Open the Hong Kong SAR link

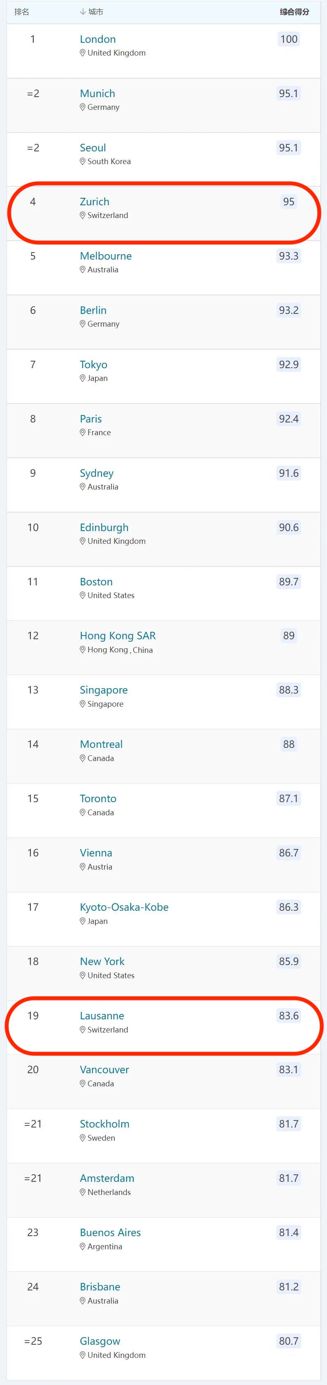coord(118,636)
